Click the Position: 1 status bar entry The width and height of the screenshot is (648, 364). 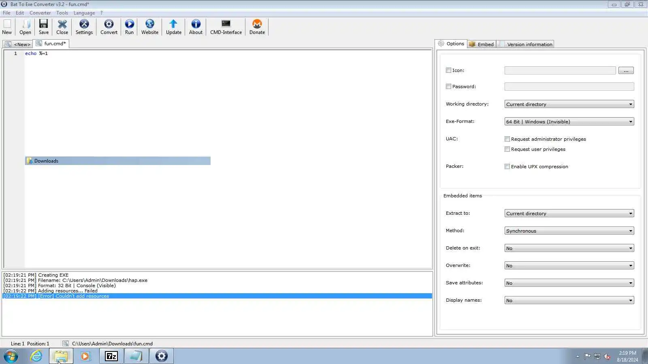(x=38, y=344)
